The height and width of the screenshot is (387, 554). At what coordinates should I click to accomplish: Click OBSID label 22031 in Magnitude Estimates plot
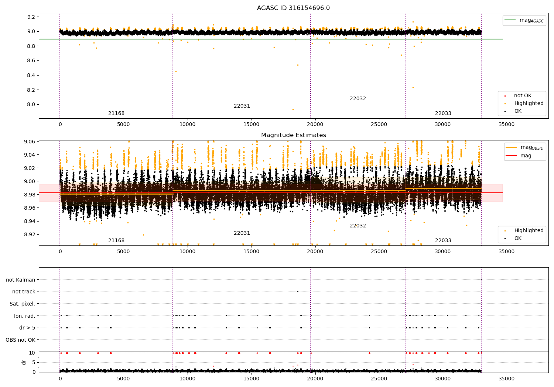(x=242, y=233)
